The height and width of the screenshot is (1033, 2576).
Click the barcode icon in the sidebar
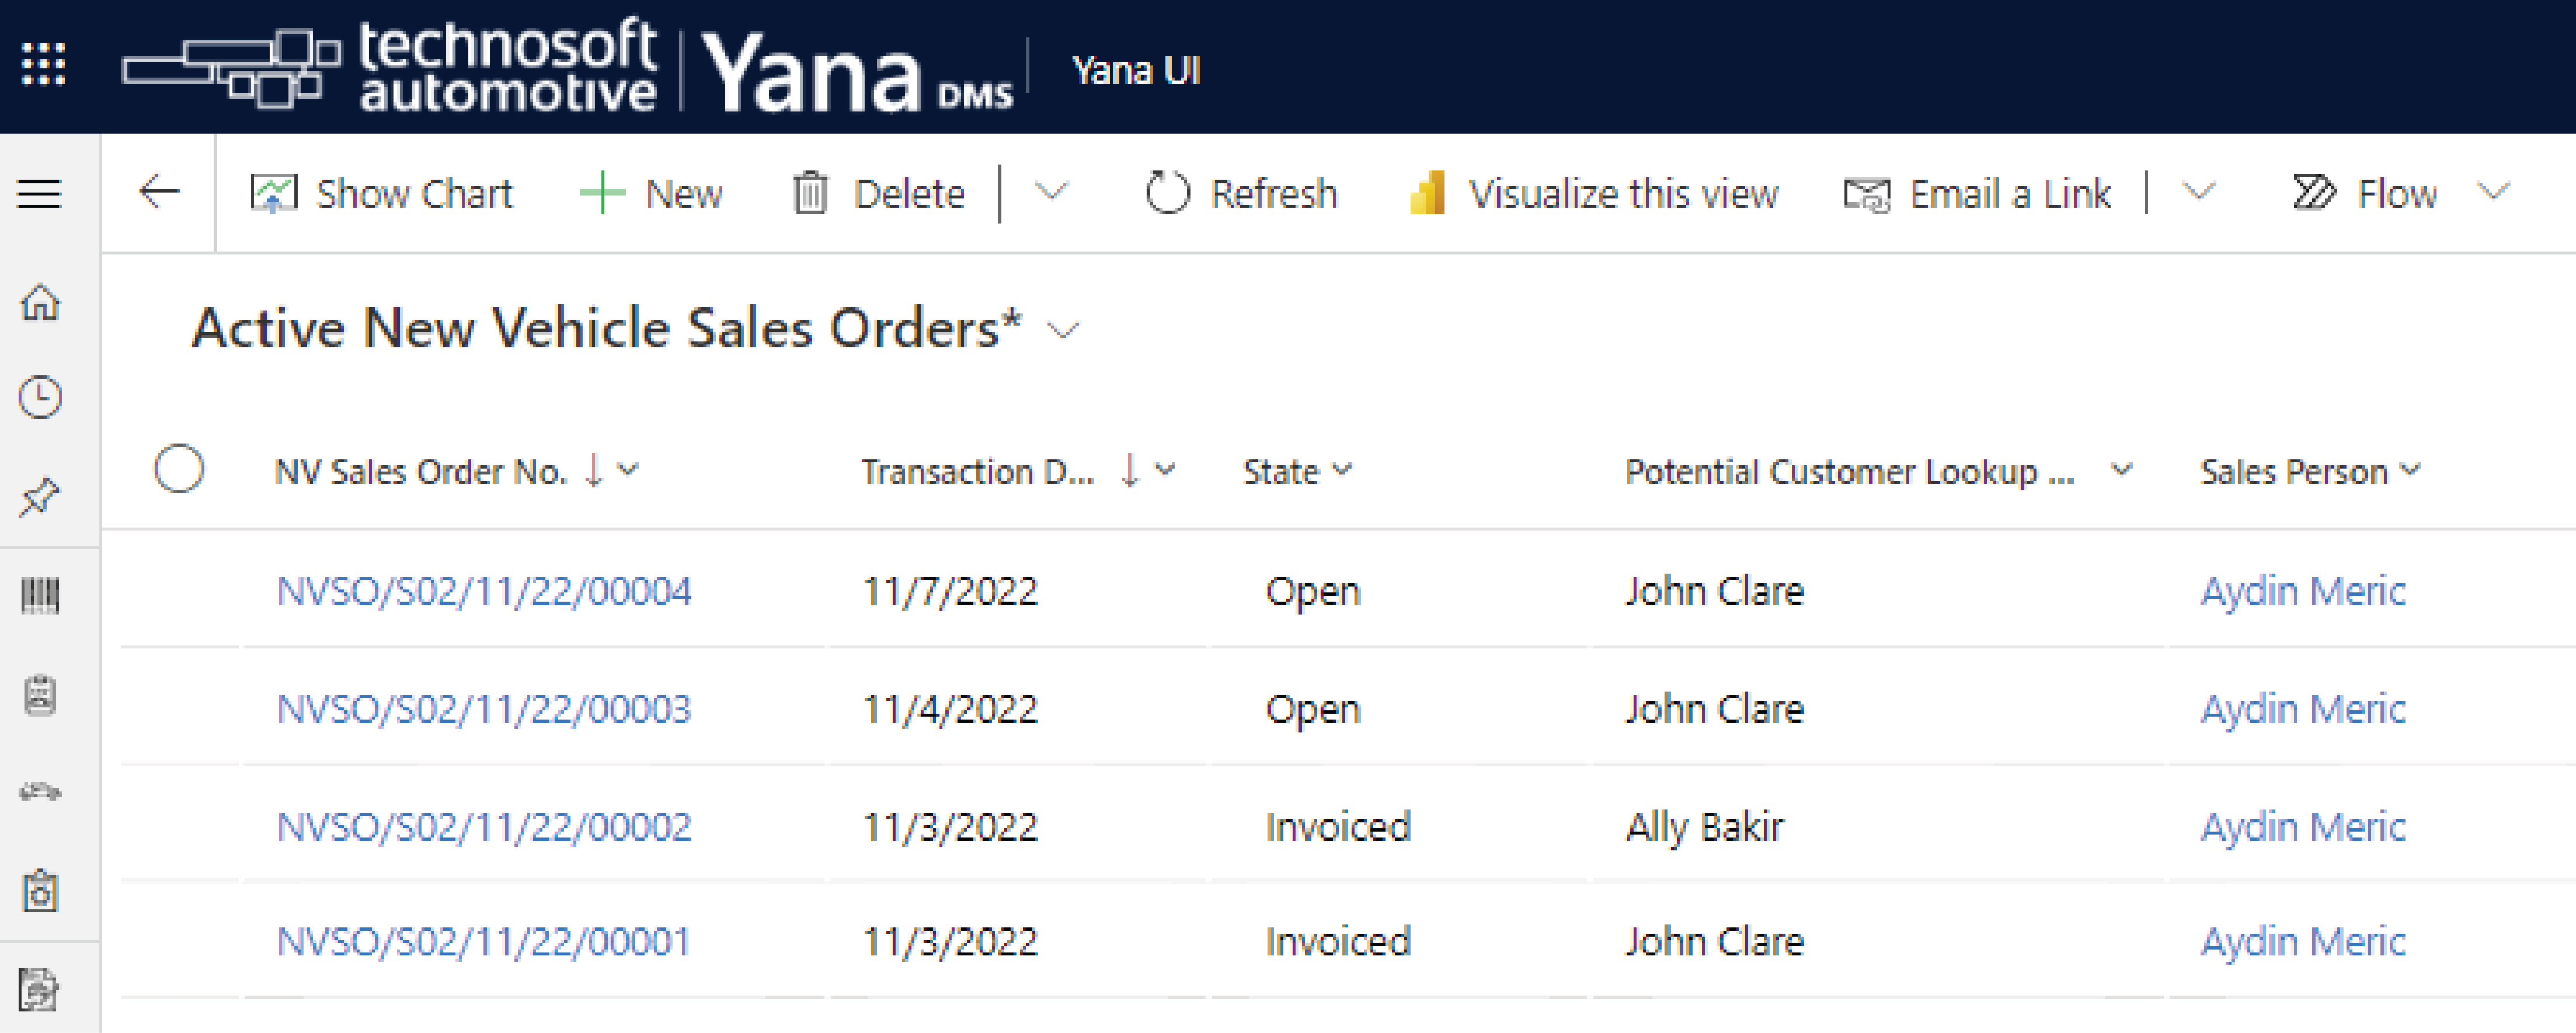tap(40, 595)
